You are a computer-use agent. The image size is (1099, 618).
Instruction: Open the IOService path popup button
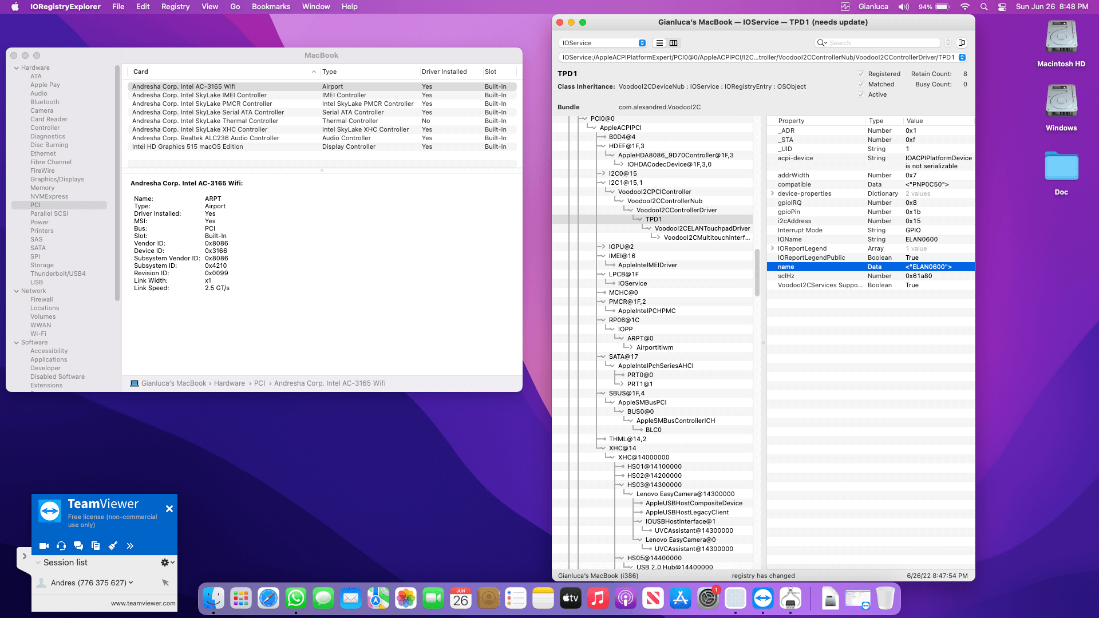pos(962,57)
